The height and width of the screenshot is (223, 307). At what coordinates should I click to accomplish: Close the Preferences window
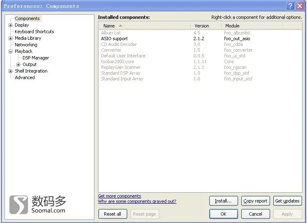tap(300, 6)
